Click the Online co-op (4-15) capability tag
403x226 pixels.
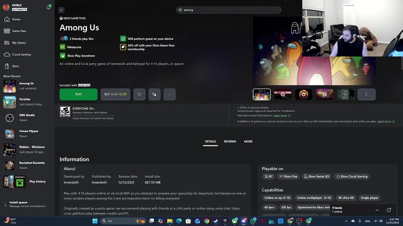pos(277,198)
